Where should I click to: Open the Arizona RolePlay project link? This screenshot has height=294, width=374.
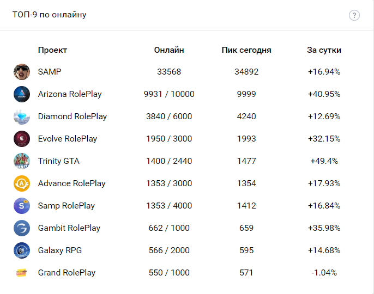point(70,94)
